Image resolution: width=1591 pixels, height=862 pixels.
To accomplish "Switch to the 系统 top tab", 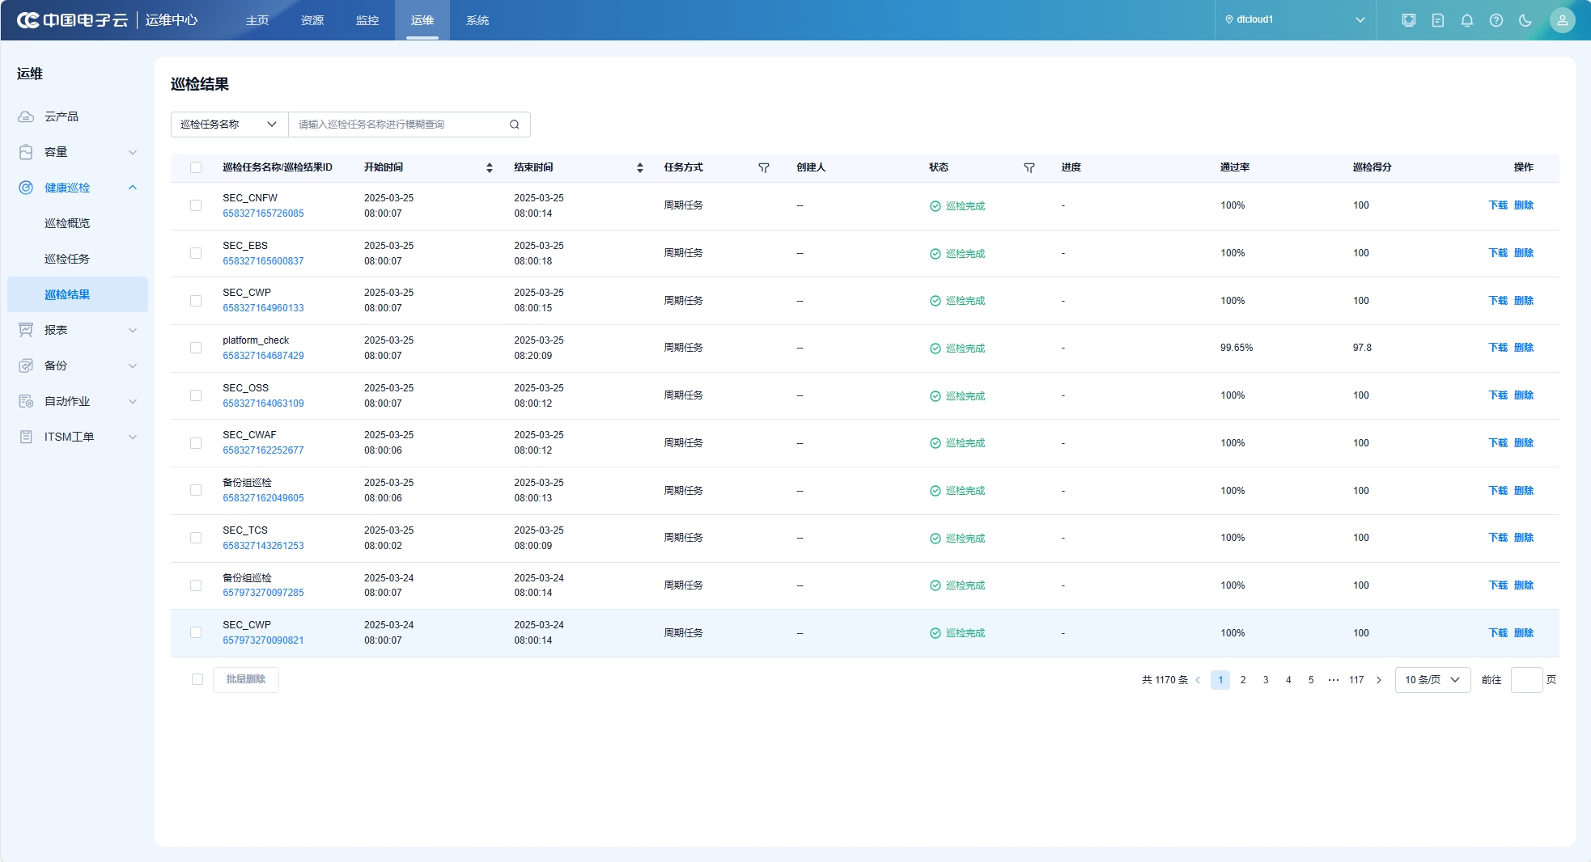I will point(477,20).
